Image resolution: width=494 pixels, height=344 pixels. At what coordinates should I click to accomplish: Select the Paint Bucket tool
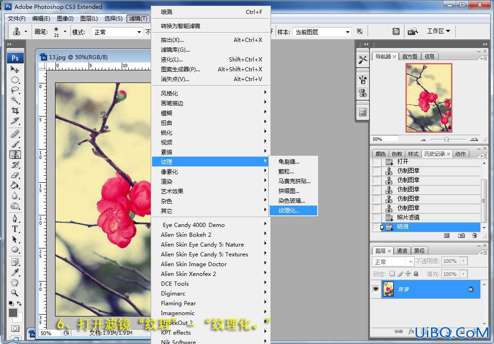coord(15,186)
